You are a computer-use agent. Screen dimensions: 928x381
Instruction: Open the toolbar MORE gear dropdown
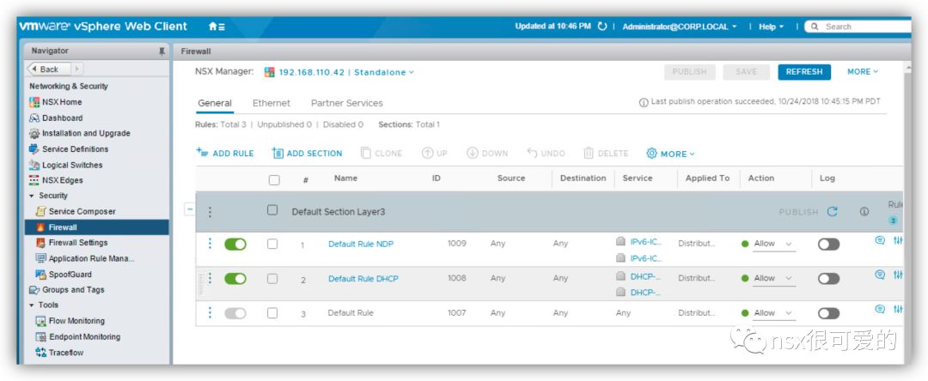coord(670,154)
